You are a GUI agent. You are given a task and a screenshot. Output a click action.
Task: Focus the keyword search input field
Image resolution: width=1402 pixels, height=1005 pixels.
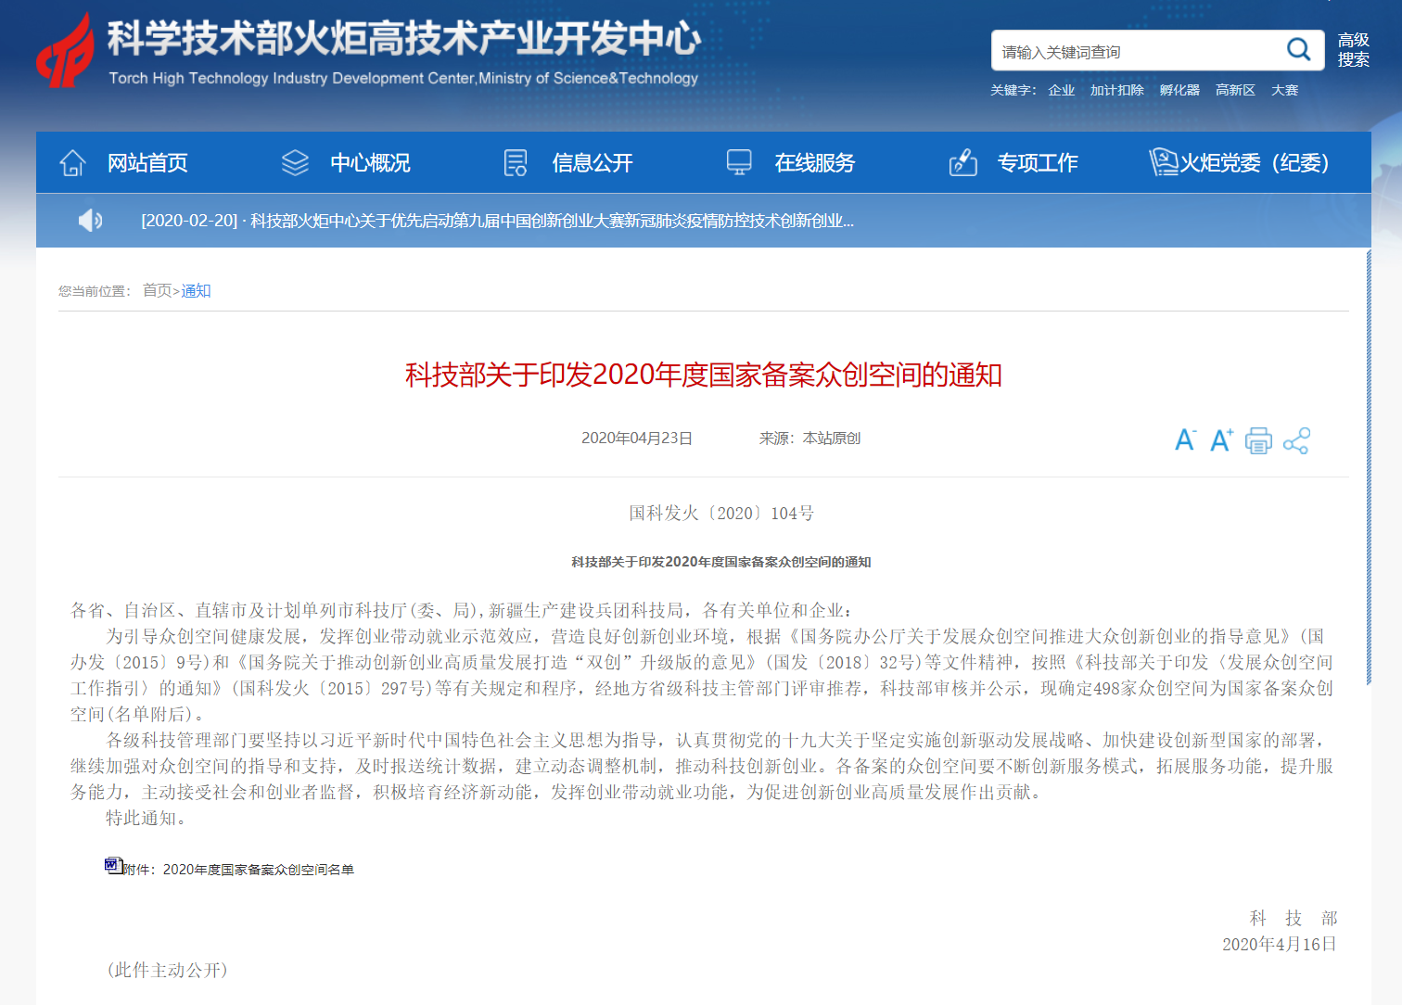coord(1139,51)
